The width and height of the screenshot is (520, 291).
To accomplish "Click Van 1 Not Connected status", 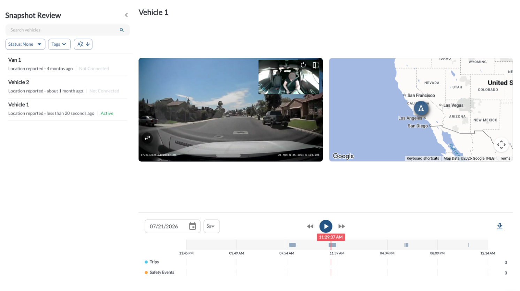I will pyautogui.click(x=94, y=69).
